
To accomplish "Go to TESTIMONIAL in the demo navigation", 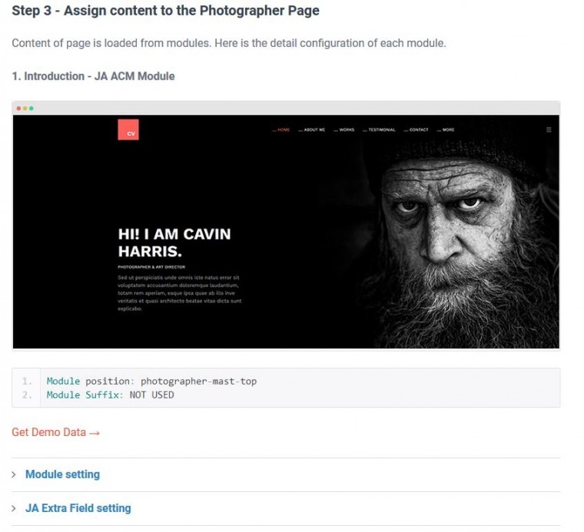I will tap(381, 130).
